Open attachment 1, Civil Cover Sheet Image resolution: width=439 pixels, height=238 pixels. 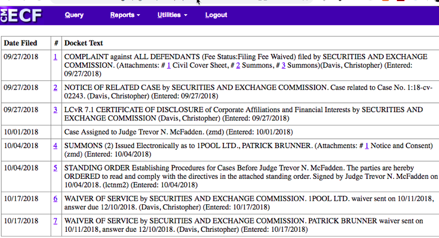168,65
